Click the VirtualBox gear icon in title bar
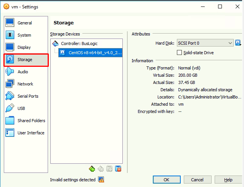The height and width of the screenshot is (187, 244). click(6, 6)
